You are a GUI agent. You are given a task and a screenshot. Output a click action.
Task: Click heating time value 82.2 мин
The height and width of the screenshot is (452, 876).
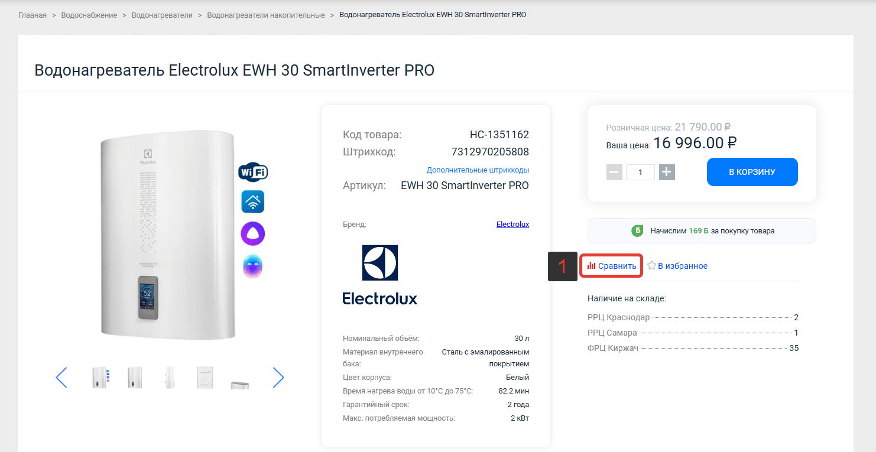[x=514, y=391]
